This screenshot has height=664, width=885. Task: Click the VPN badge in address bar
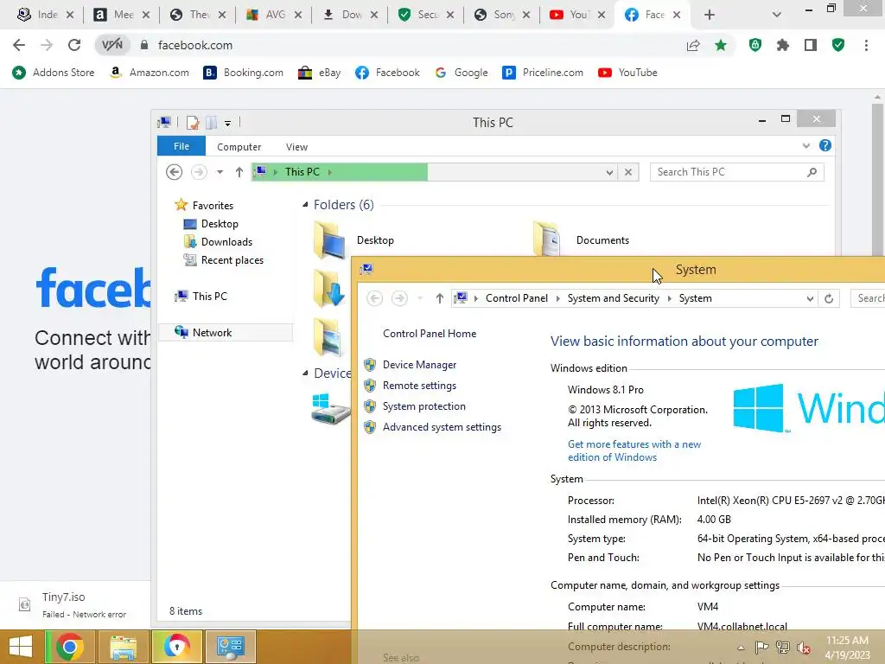111,45
